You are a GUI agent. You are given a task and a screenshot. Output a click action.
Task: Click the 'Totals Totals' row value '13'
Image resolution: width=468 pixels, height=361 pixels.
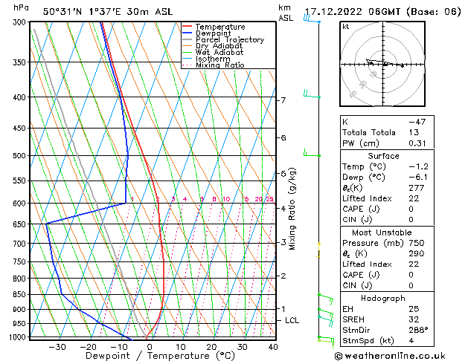coord(414,132)
